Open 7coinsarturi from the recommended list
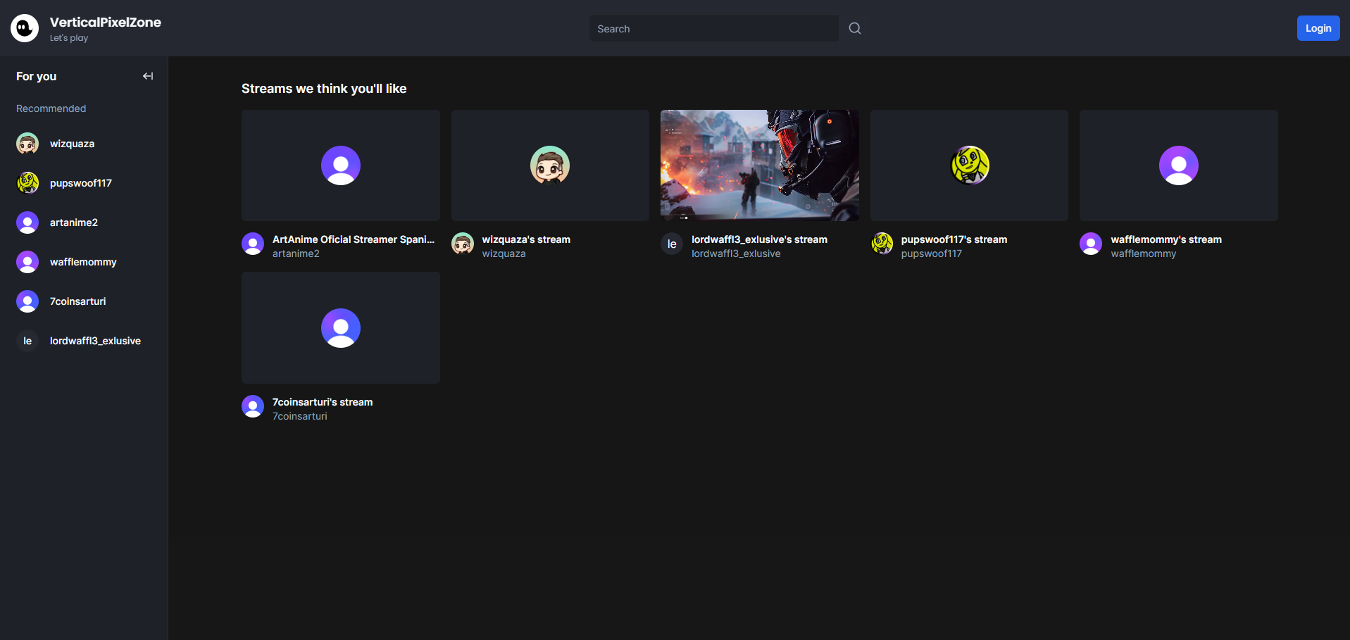The width and height of the screenshot is (1350, 640). pos(77,301)
